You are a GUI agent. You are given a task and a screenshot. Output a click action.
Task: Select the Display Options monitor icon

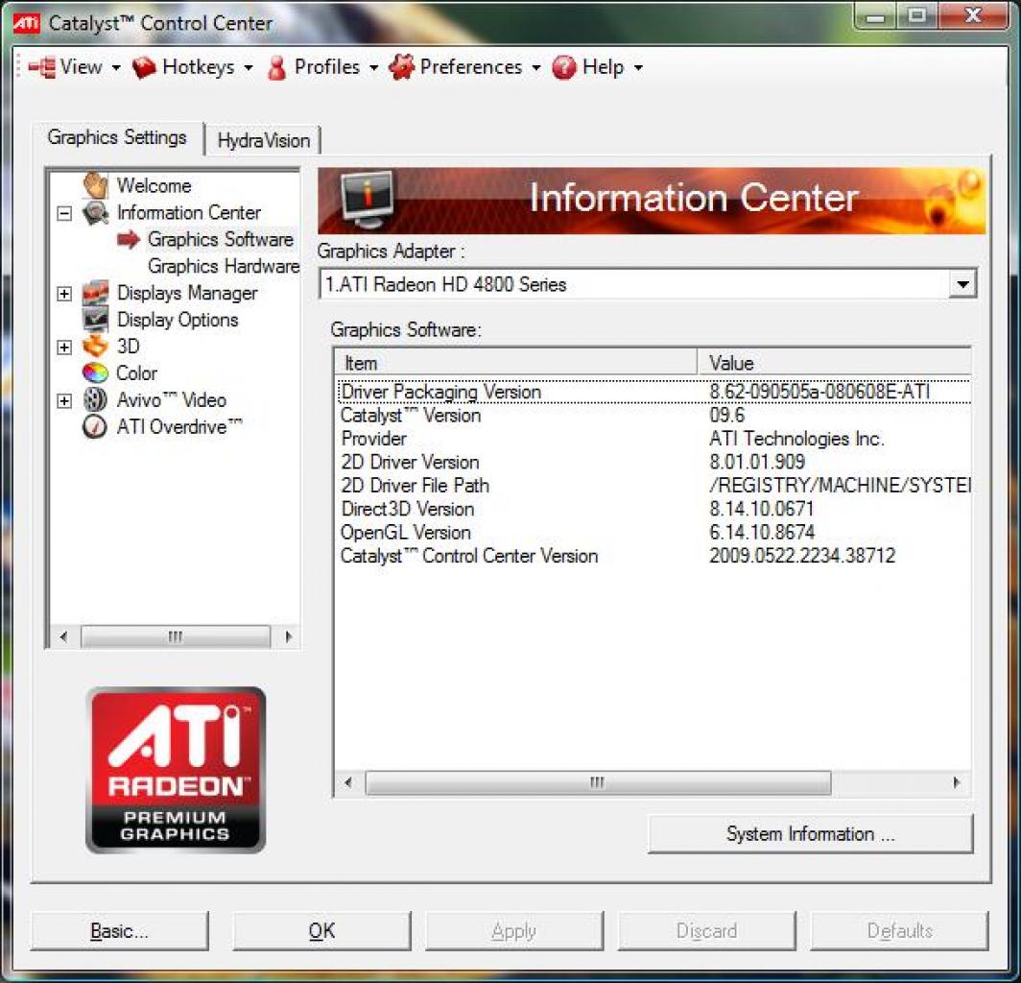pos(95,320)
